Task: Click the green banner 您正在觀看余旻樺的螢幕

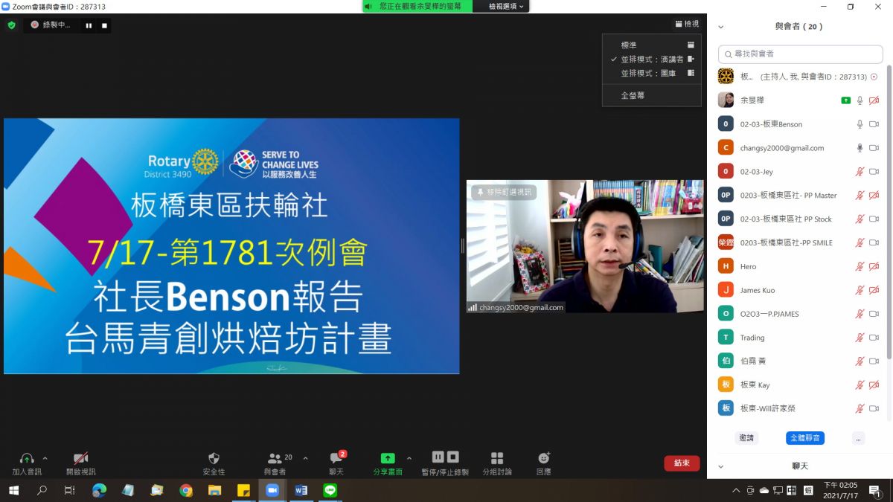Action: (x=418, y=6)
